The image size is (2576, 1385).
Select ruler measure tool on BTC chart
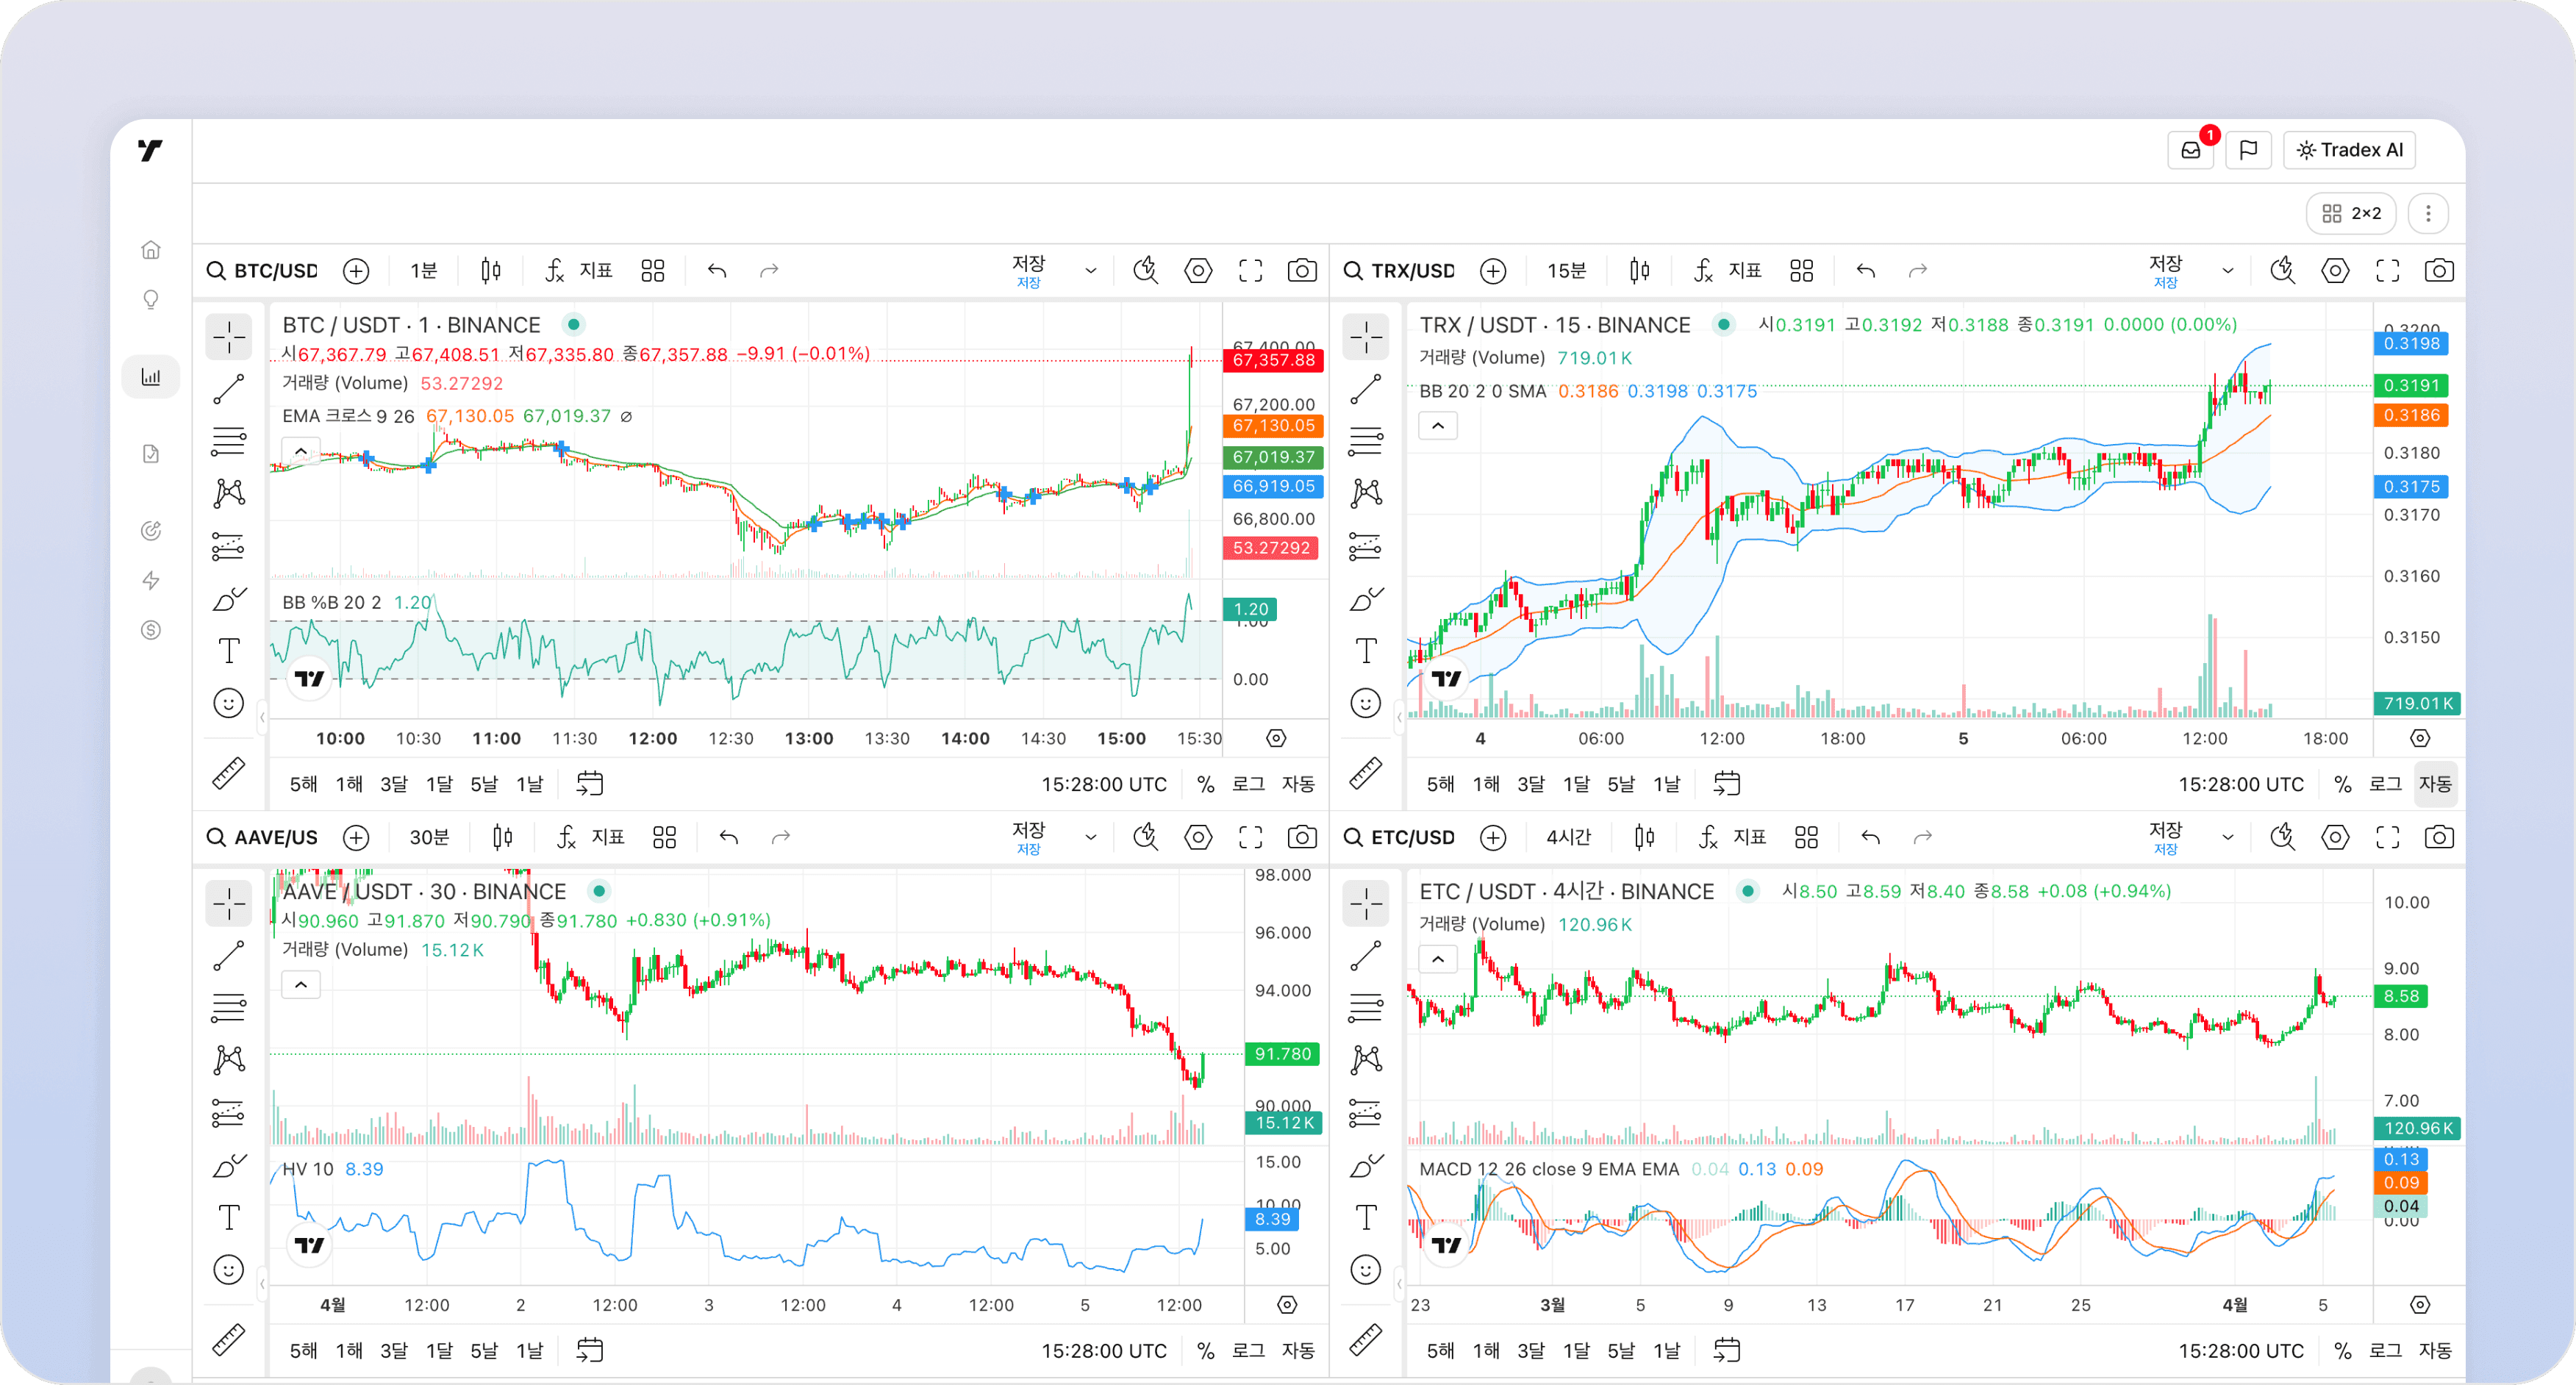[x=229, y=773]
